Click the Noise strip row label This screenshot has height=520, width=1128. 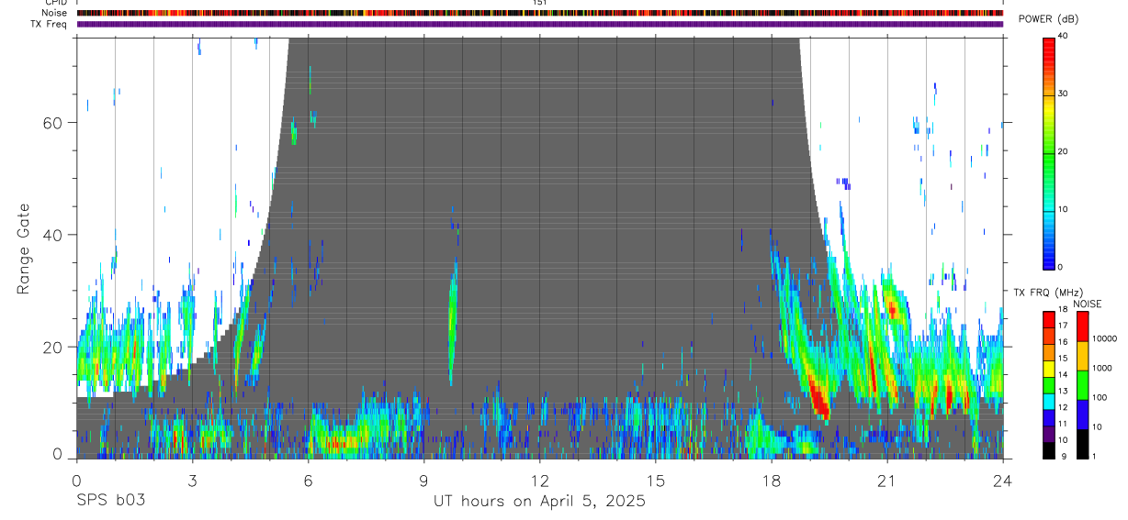(x=55, y=13)
